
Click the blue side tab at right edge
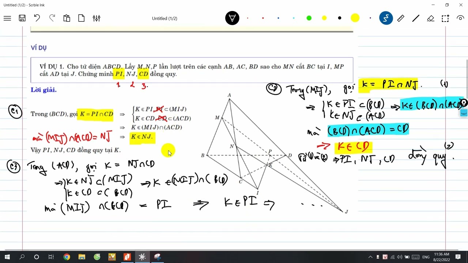464,113
